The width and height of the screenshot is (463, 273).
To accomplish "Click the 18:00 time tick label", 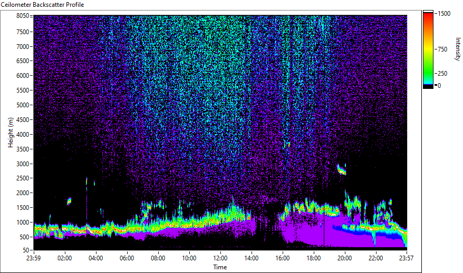I will click(x=314, y=258).
